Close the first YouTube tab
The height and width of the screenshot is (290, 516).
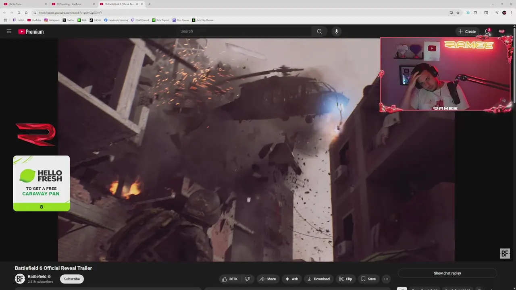[46, 4]
